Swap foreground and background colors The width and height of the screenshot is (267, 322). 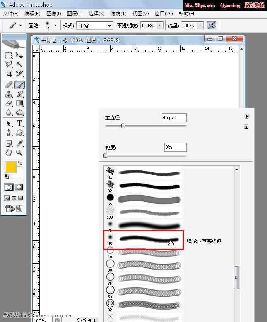(20, 163)
